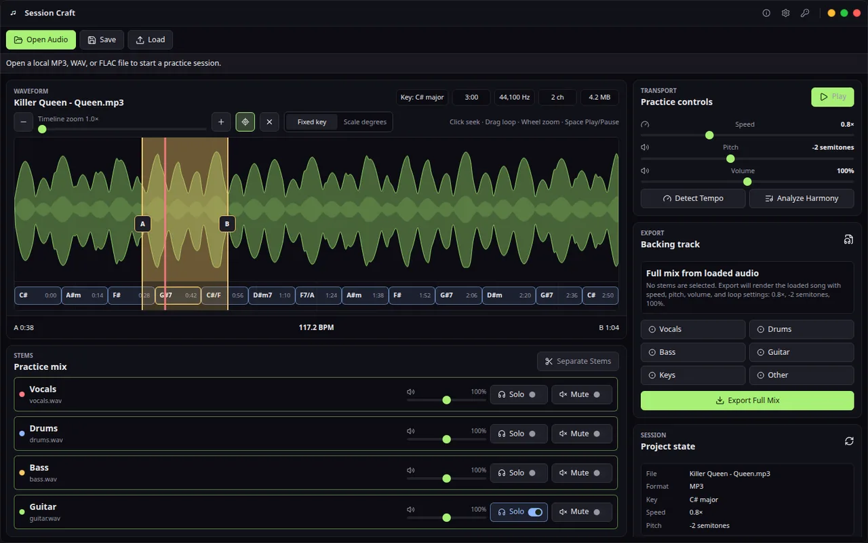Select Guitar stem for export
Screen dimensions: 868x543
pyautogui.click(x=802, y=352)
